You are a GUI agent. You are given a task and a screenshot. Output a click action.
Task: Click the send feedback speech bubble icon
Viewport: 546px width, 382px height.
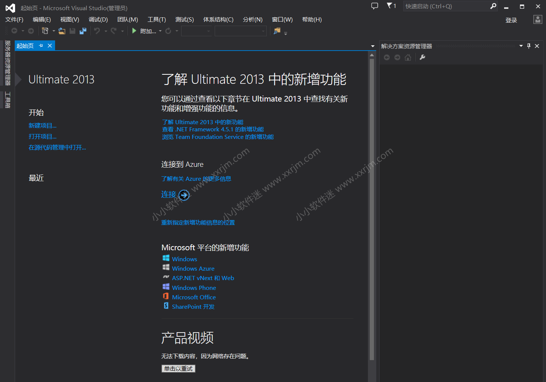pos(374,6)
